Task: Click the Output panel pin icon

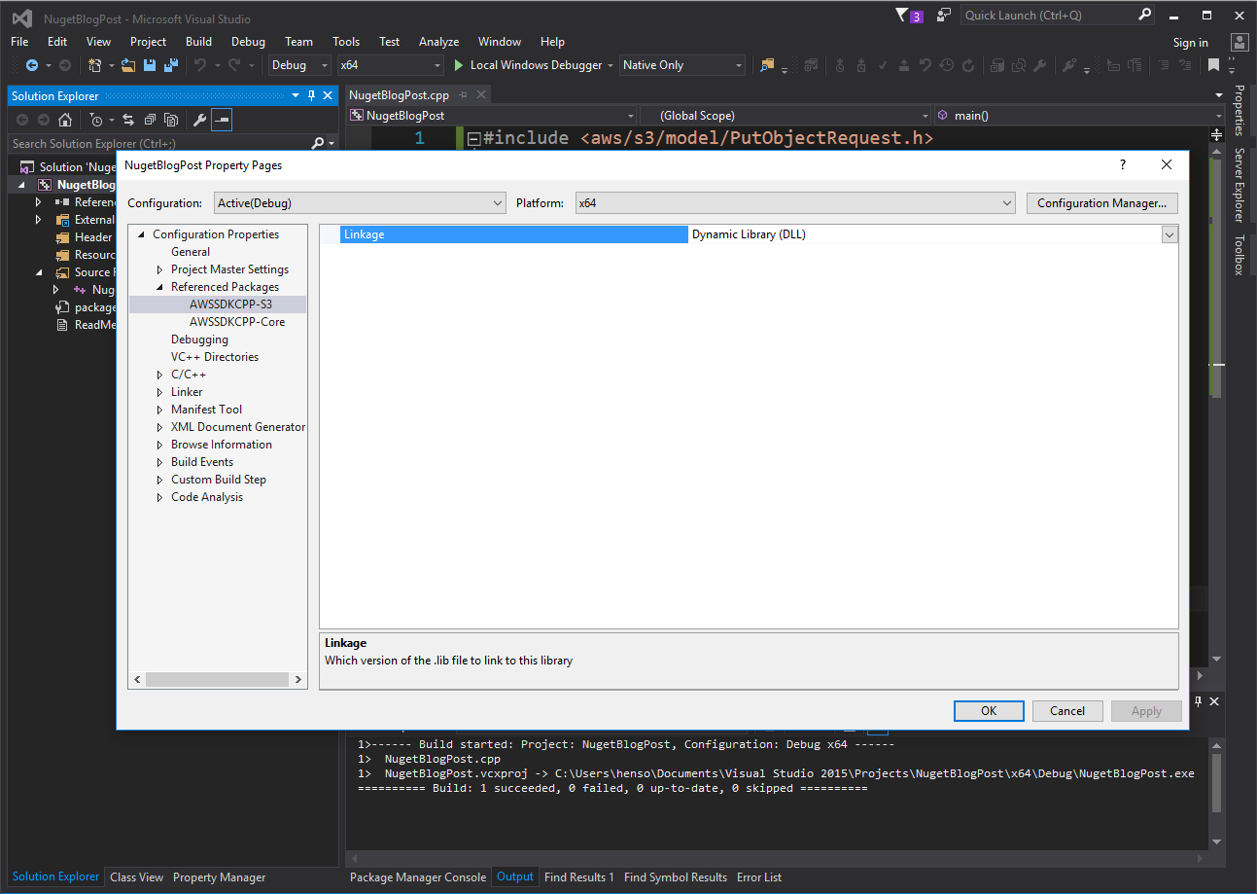Action: 1197,700
